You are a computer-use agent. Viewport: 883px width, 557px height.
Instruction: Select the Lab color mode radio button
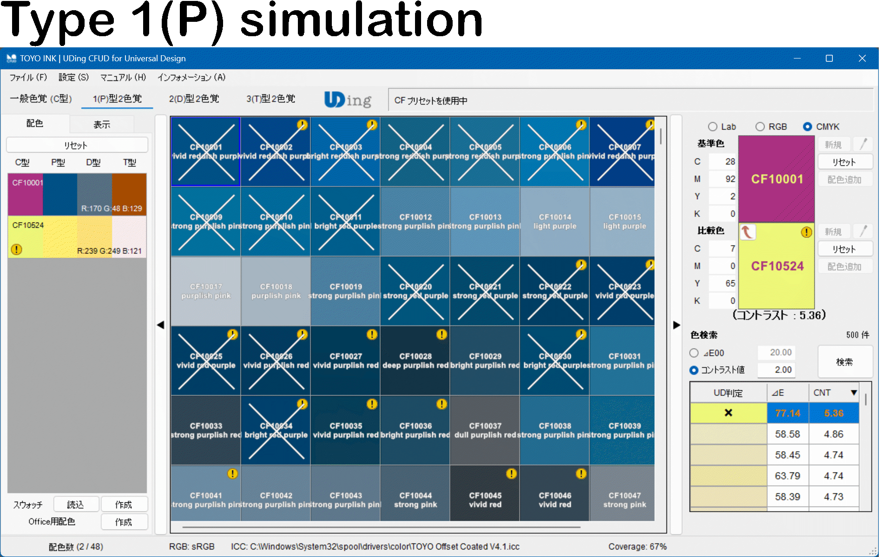coord(712,127)
